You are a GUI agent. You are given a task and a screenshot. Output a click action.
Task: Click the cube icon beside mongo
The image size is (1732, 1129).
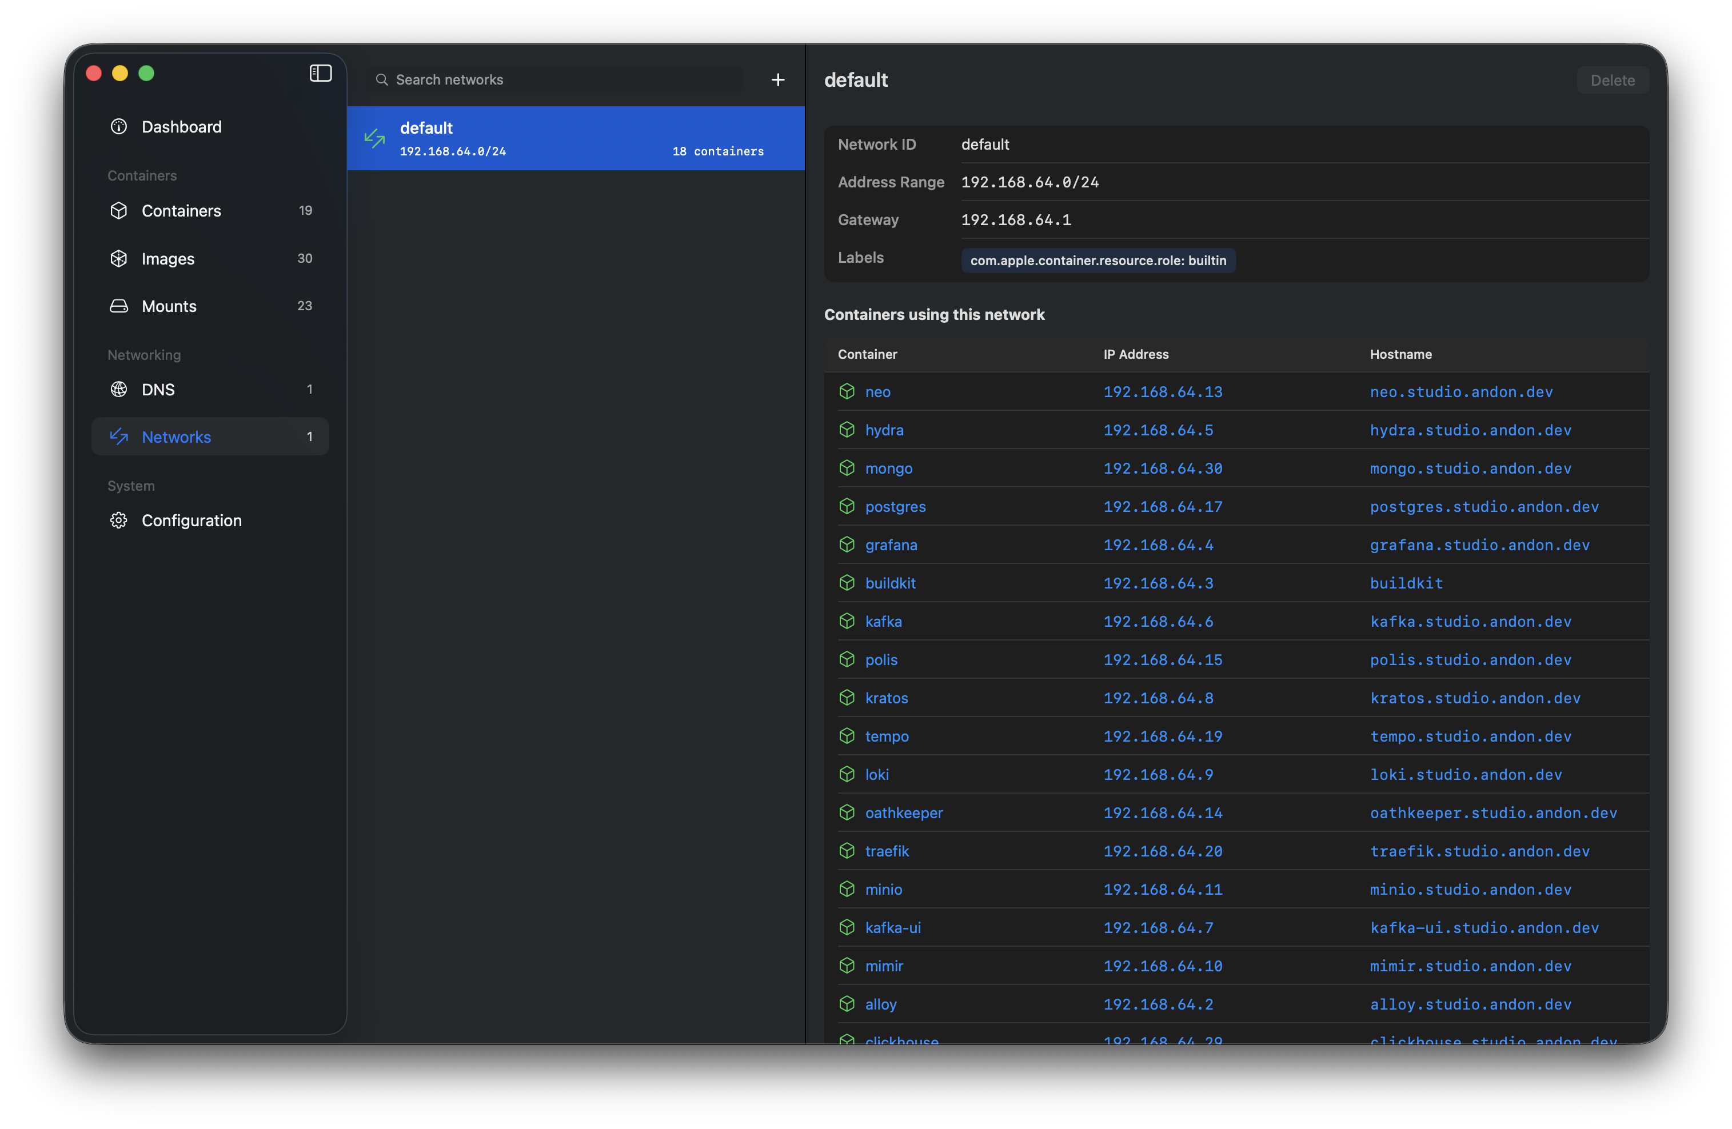847,468
